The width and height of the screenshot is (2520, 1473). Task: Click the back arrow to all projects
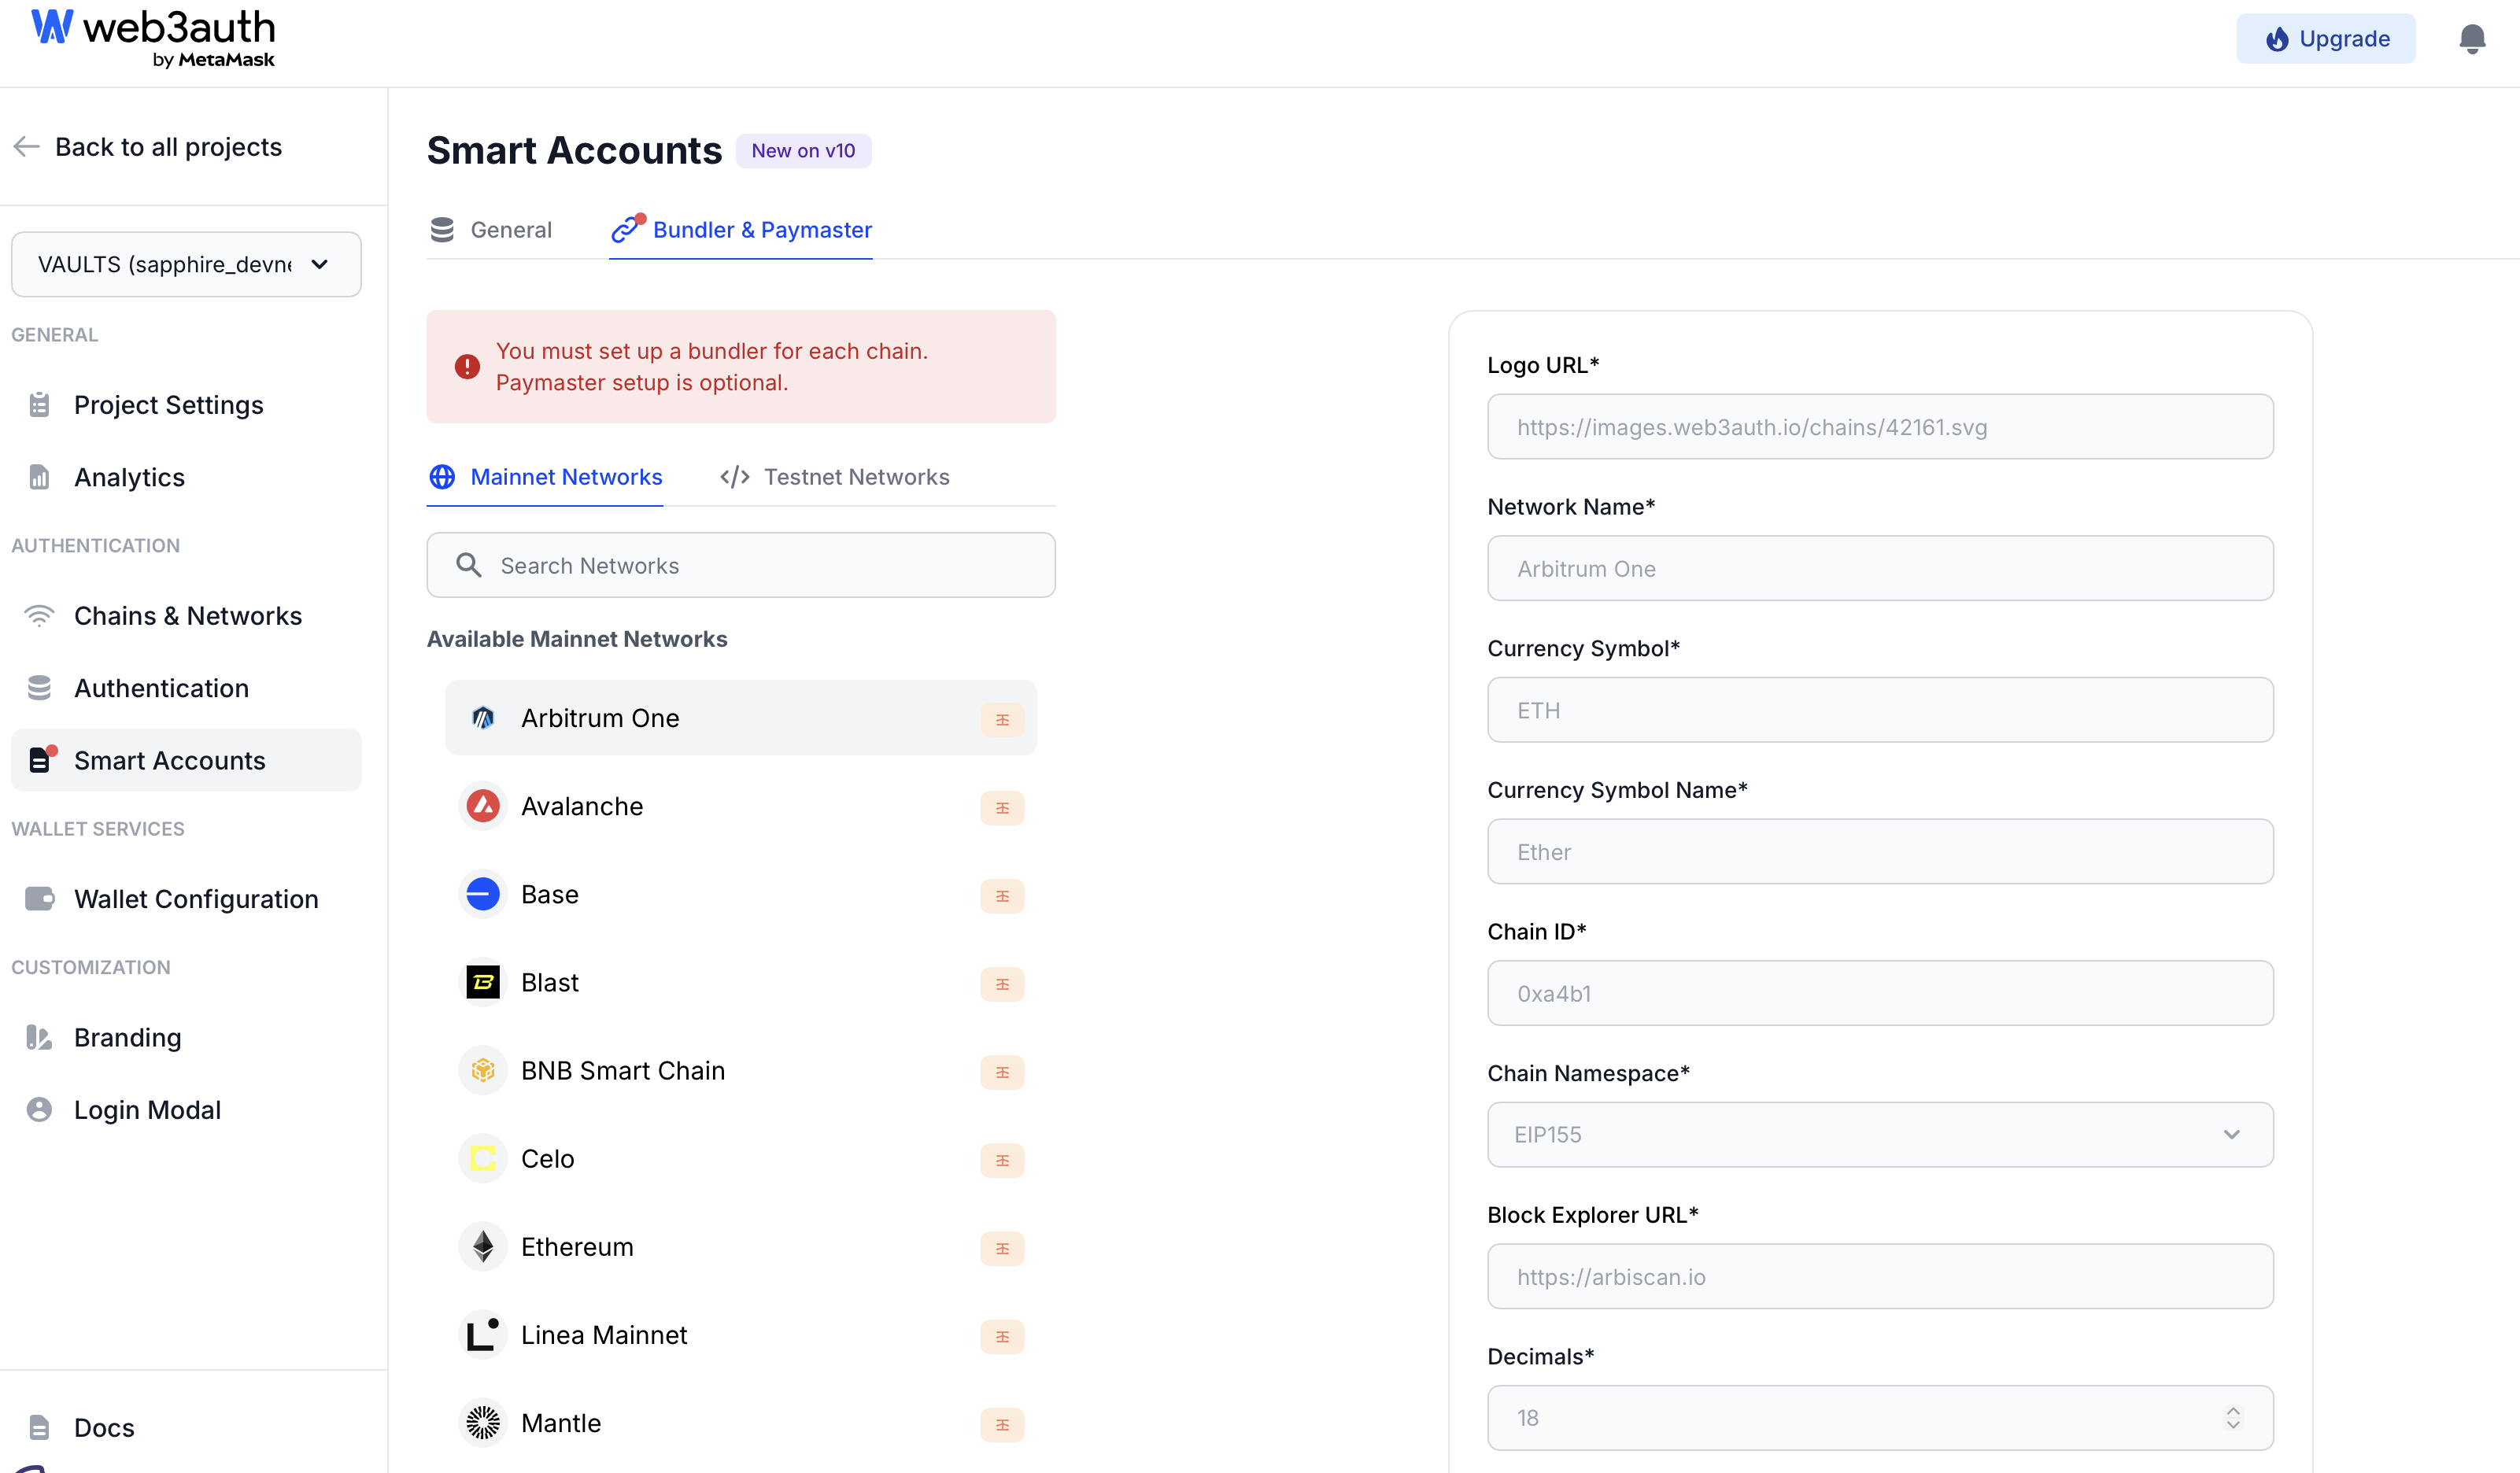26,147
